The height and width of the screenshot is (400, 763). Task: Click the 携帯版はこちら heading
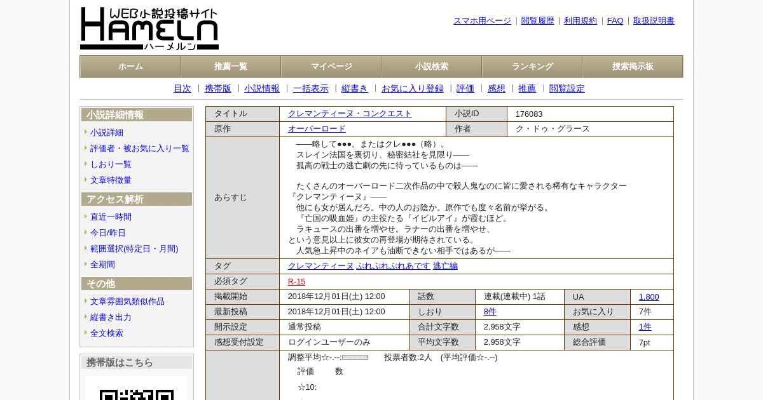pyautogui.click(x=137, y=363)
